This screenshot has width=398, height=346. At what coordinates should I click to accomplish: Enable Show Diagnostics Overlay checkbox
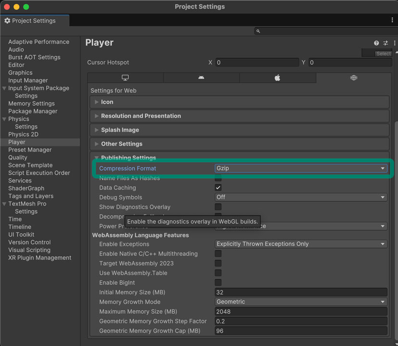(218, 207)
